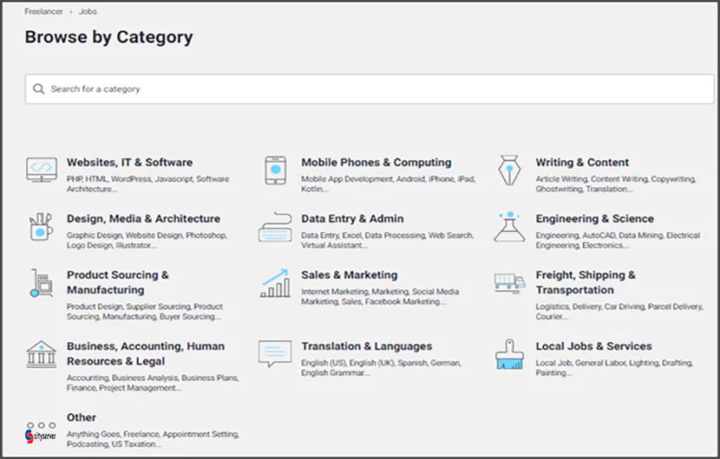Click the Translation & Languages speech bubble icon

pos(275,353)
